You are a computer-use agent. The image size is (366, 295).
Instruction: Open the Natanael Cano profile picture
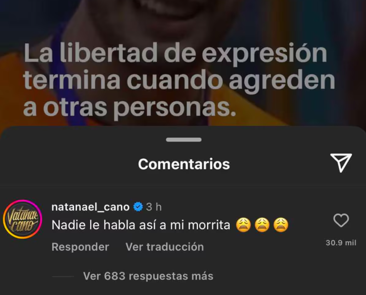pyautogui.click(x=23, y=219)
